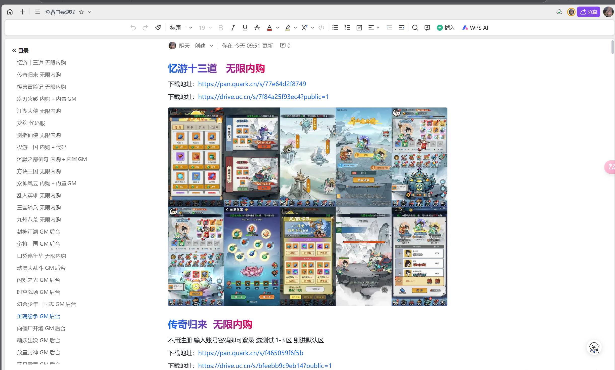Screen dimensions: 615x370
Task: Expand highlight color options arrow
Action: tap(295, 28)
